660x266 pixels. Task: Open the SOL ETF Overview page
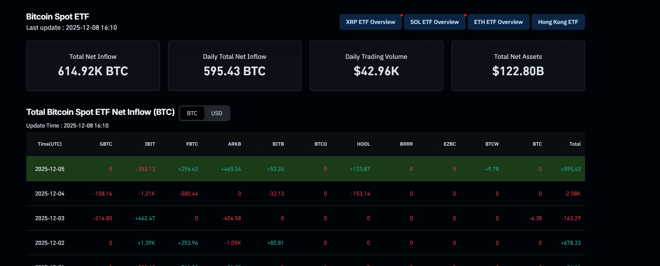coord(434,22)
